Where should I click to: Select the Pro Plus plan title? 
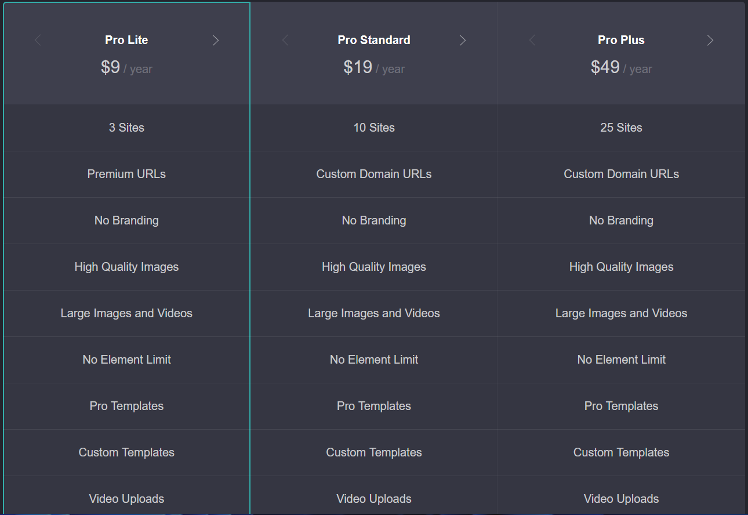tap(621, 40)
